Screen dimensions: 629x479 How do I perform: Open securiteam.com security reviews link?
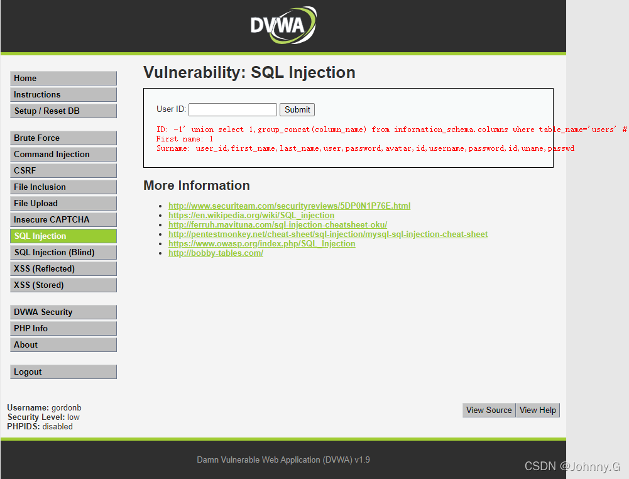point(289,206)
